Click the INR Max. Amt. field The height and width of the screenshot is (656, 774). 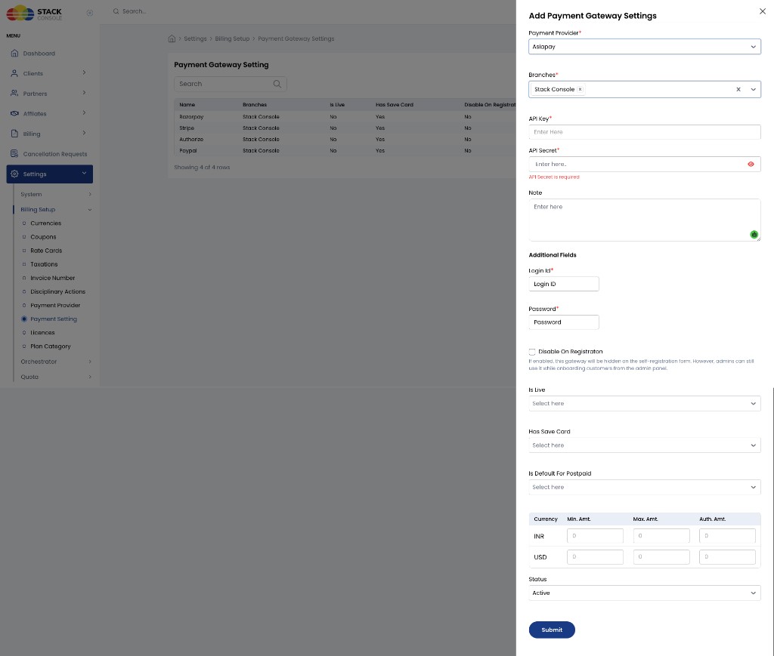[661, 536]
